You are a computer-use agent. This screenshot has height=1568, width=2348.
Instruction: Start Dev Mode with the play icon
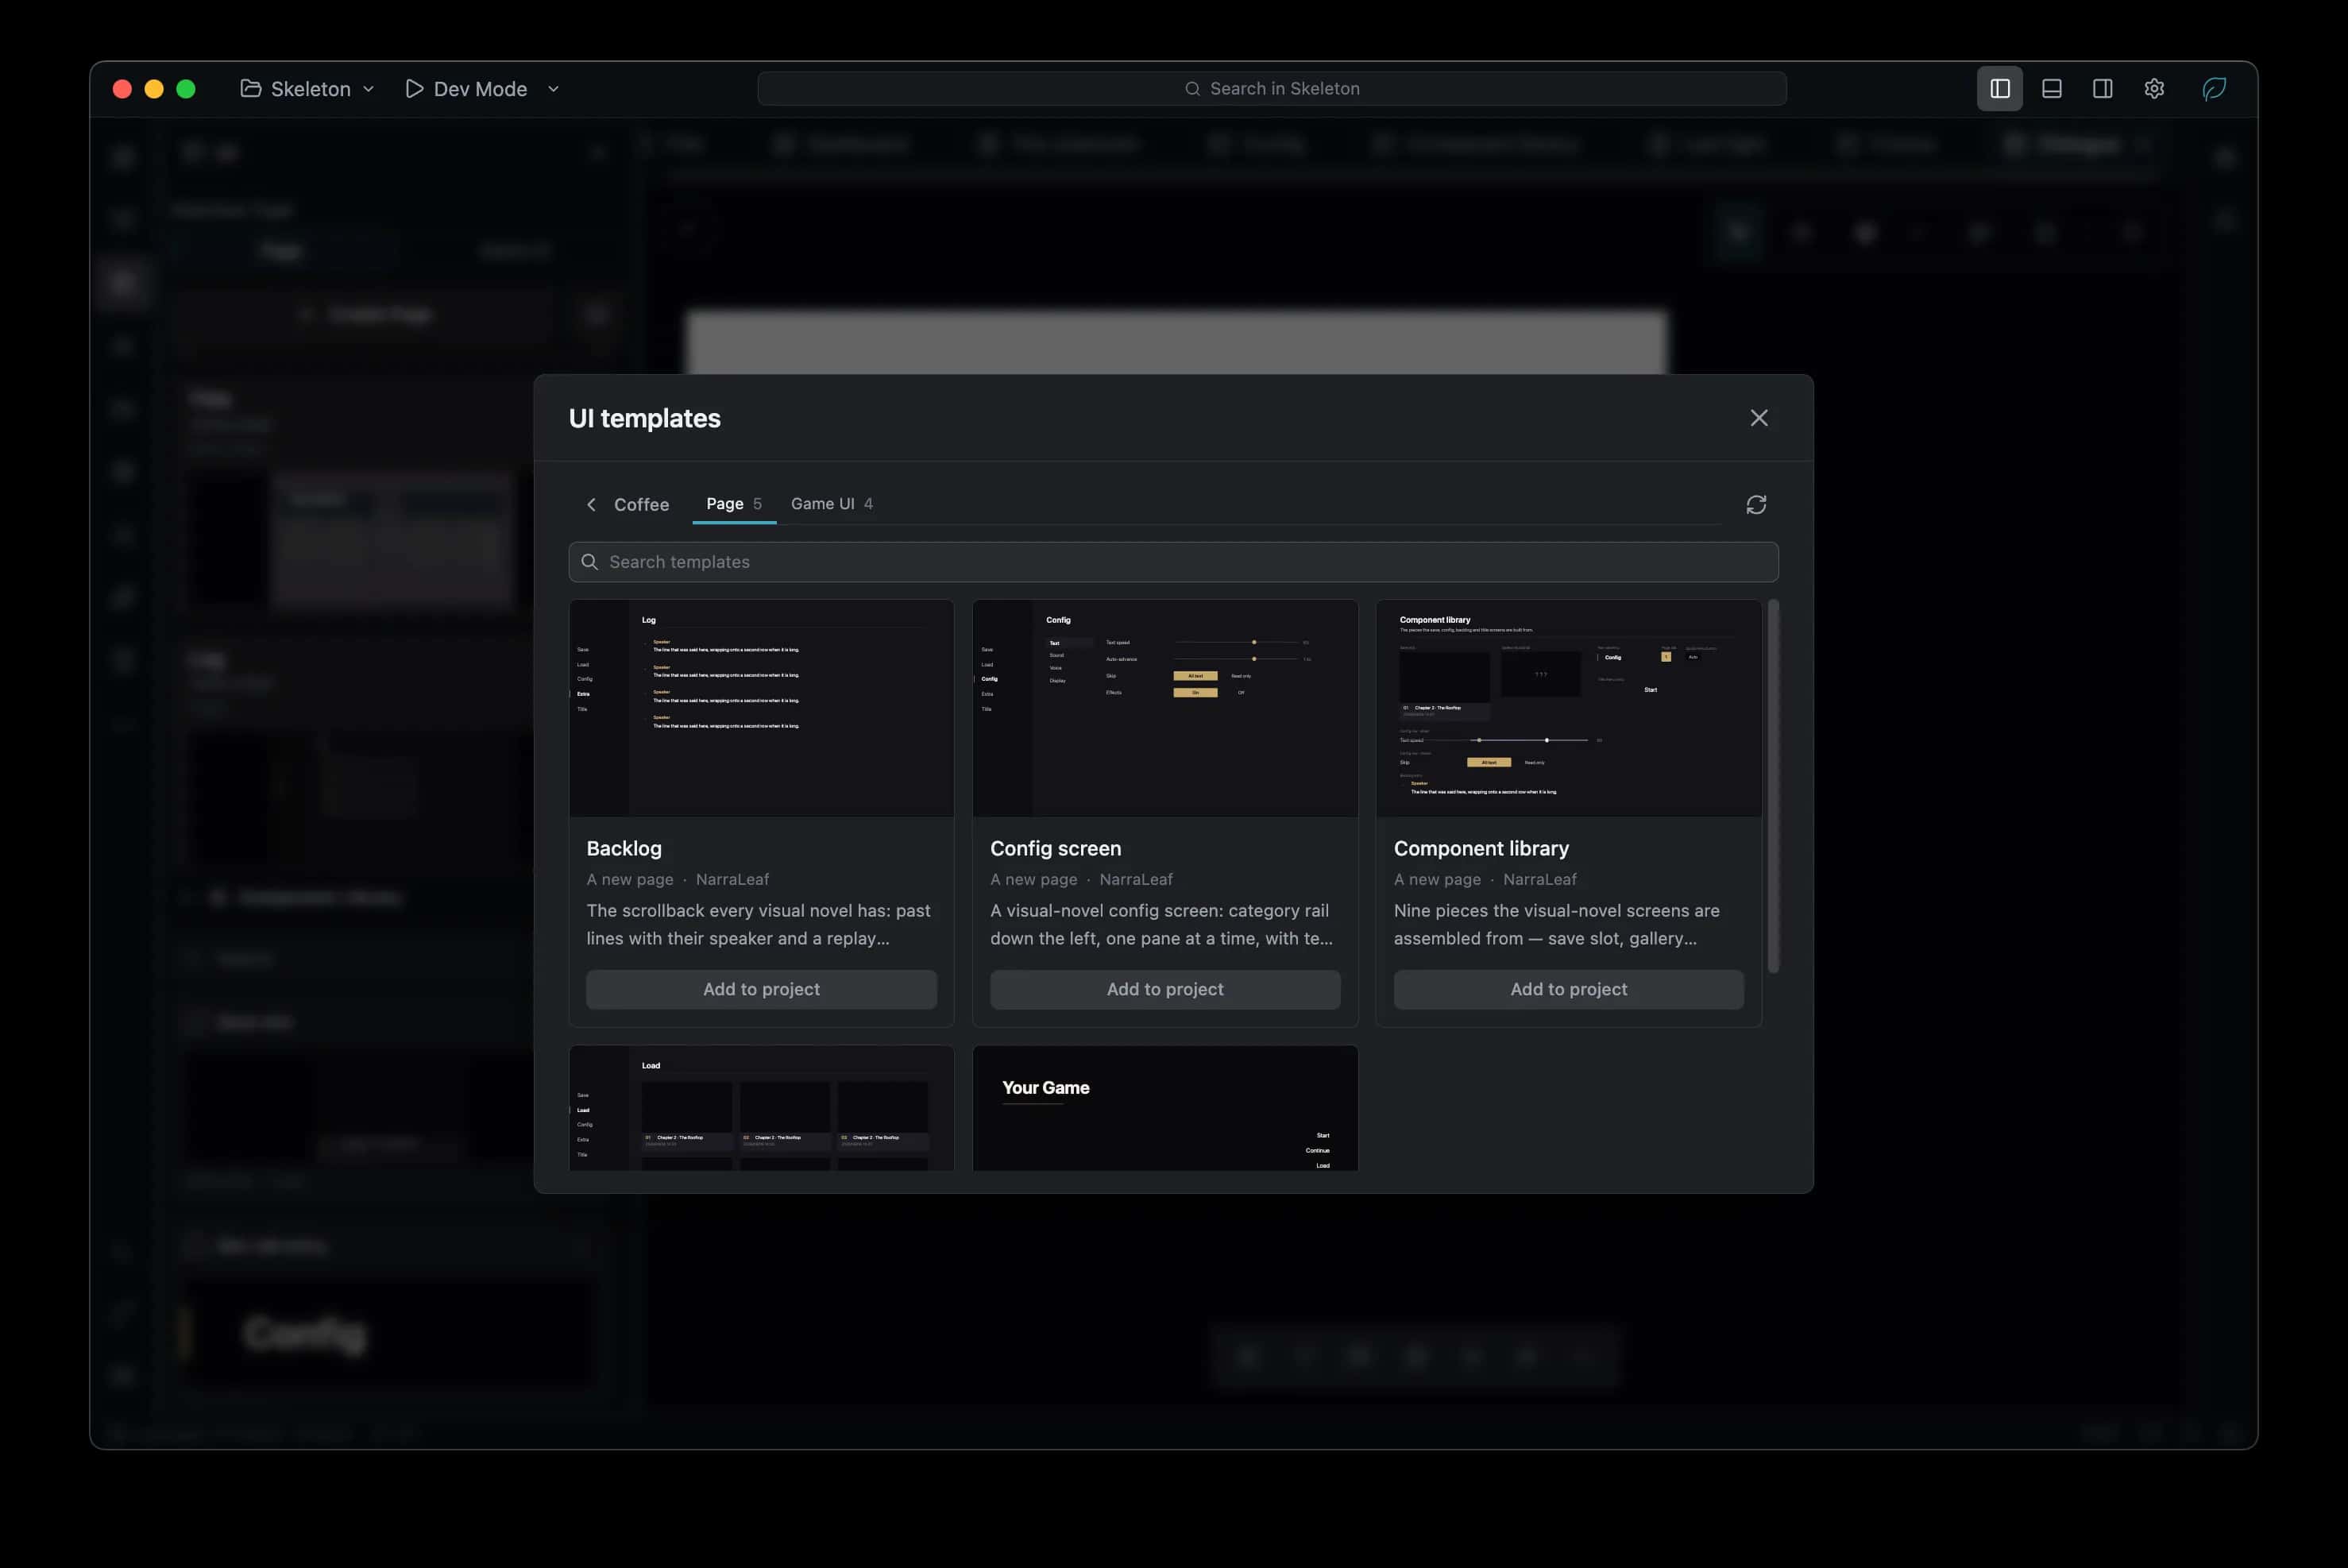tap(414, 89)
